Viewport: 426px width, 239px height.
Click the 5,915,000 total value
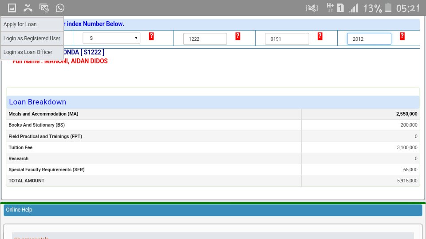point(407,181)
